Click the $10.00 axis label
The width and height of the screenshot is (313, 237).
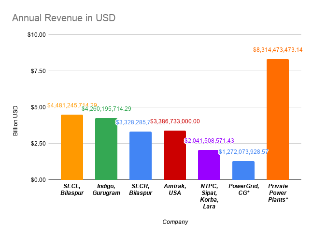pos(37,35)
